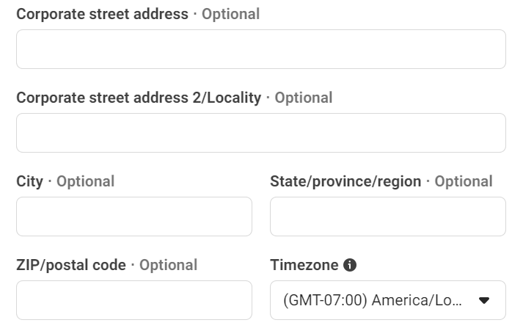Click Optional text beside State/province/region
Viewport: 523px width, 331px height.
coord(464,182)
